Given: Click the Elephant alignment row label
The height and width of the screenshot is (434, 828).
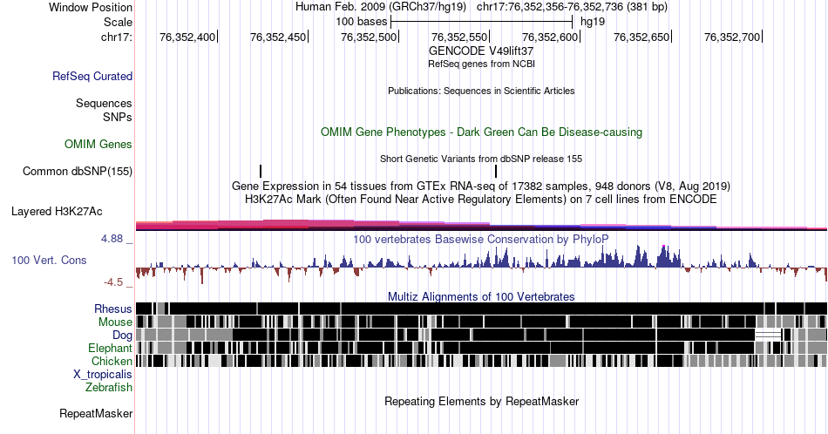Looking at the screenshot, I should point(110,348).
